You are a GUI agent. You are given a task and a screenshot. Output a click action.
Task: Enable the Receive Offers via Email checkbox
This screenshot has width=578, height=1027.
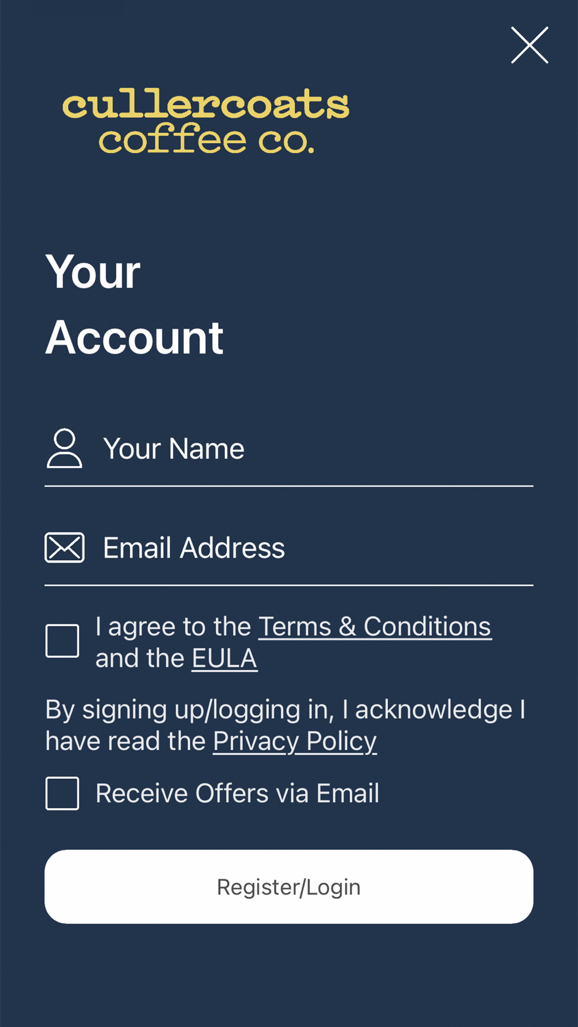coord(62,793)
